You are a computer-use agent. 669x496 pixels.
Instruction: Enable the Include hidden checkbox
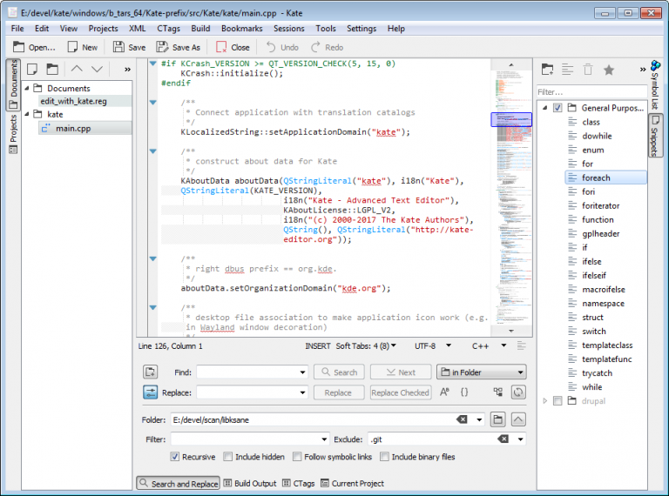point(228,456)
